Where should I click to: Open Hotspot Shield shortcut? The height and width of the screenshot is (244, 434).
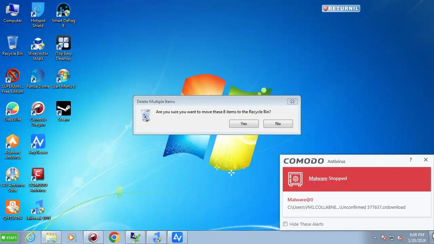(38, 15)
